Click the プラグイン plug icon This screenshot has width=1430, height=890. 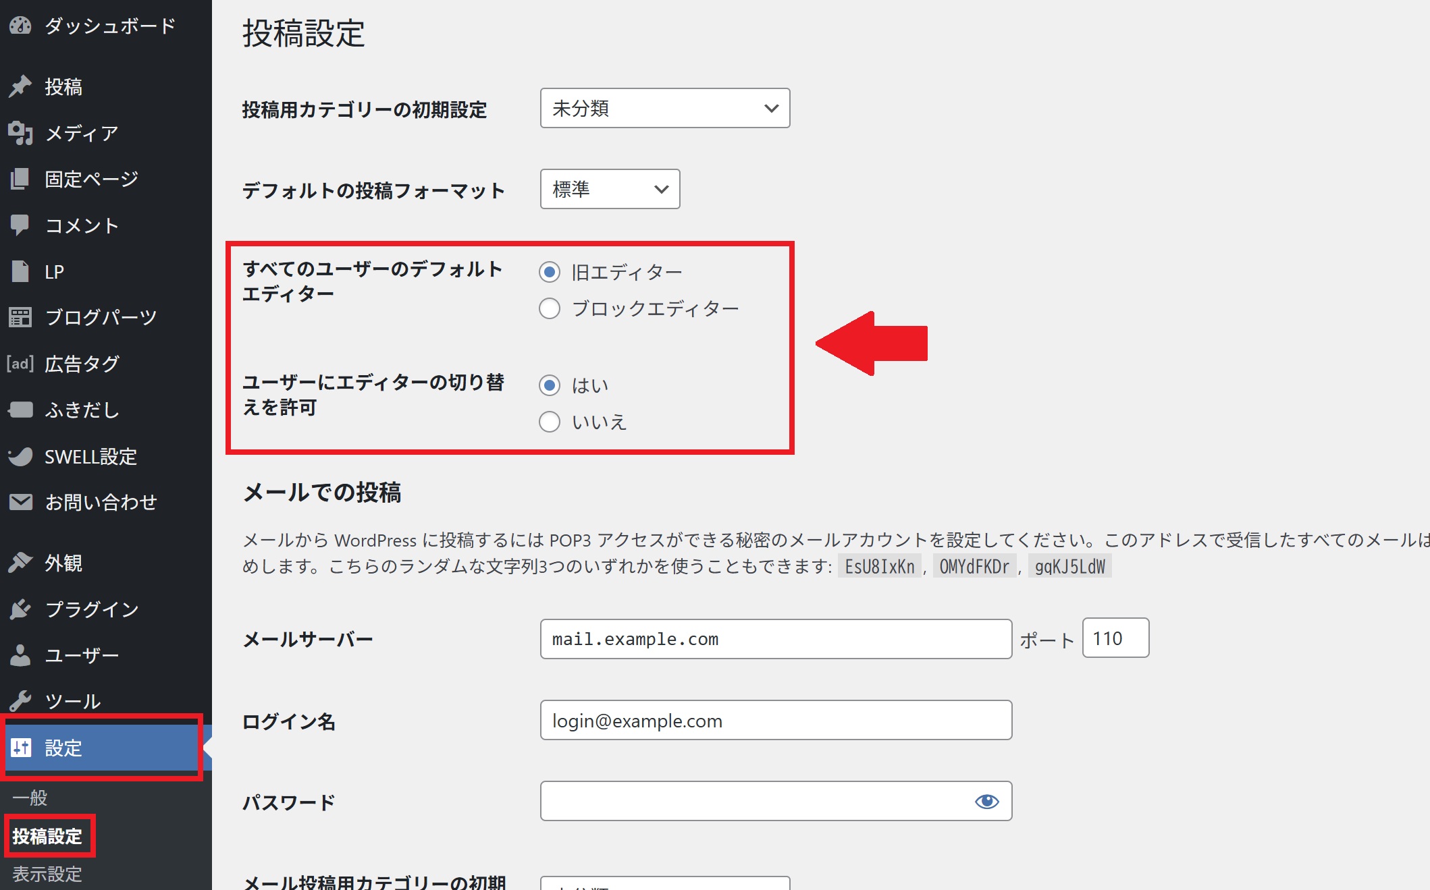[20, 609]
